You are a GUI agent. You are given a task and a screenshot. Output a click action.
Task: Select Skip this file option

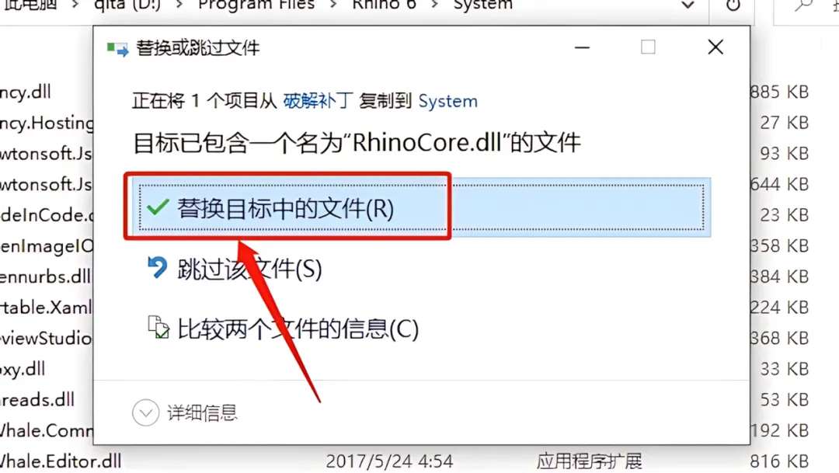click(249, 269)
